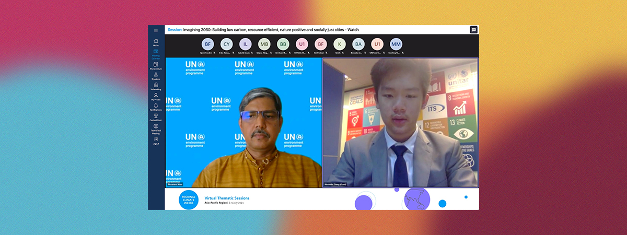Select the BB participant avatar
627x235 pixels.
click(x=283, y=44)
